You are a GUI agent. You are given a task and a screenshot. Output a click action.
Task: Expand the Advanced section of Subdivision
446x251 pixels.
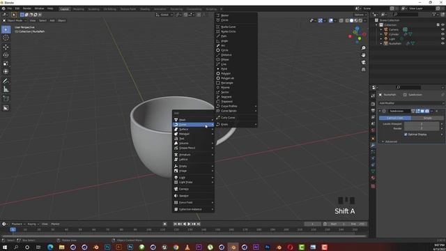[x=390, y=142]
